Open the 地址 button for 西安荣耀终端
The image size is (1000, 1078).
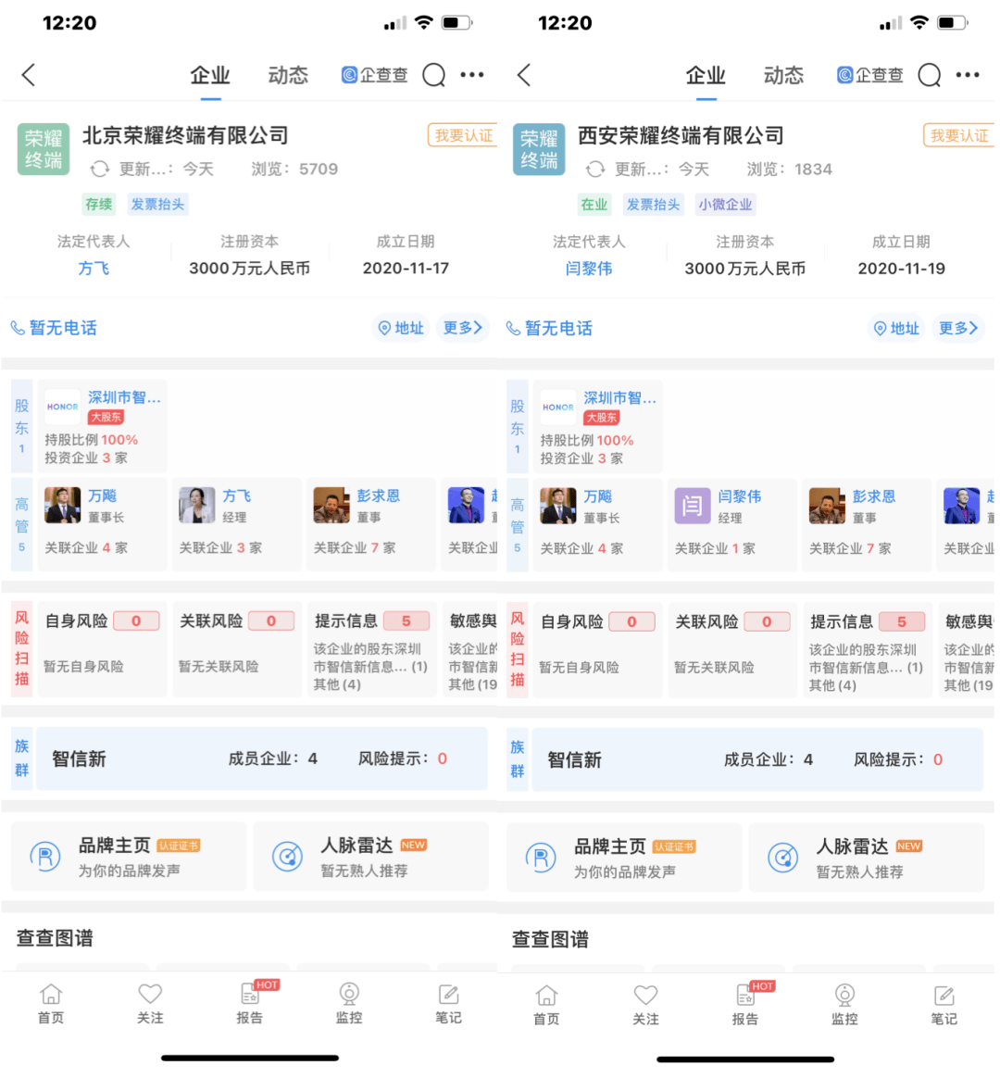tap(897, 329)
